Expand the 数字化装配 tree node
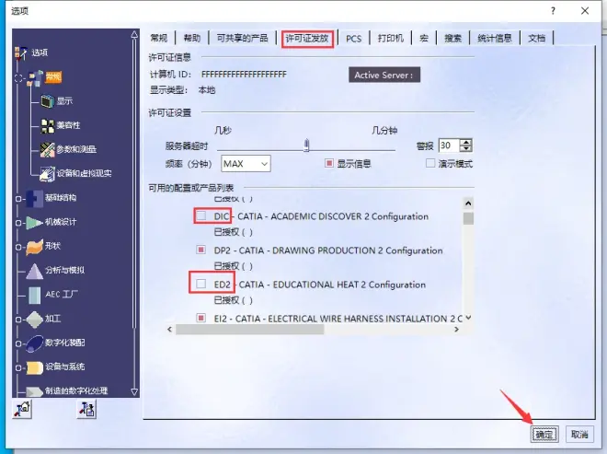The width and height of the screenshot is (607, 454). 18,343
